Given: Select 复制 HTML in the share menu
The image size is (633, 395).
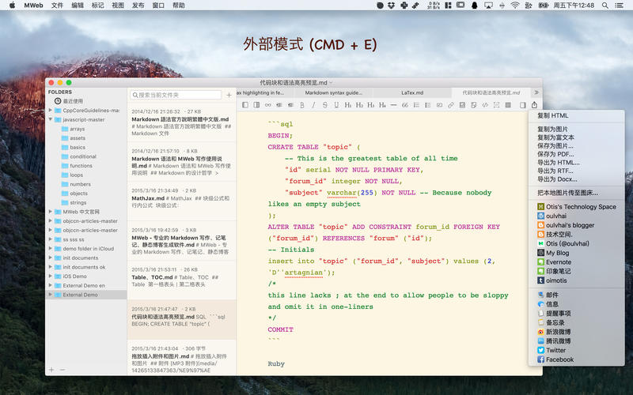Looking at the screenshot, I should [552, 115].
